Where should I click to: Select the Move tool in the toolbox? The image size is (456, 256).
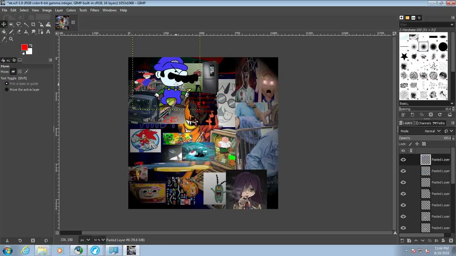(x=4, y=24)
